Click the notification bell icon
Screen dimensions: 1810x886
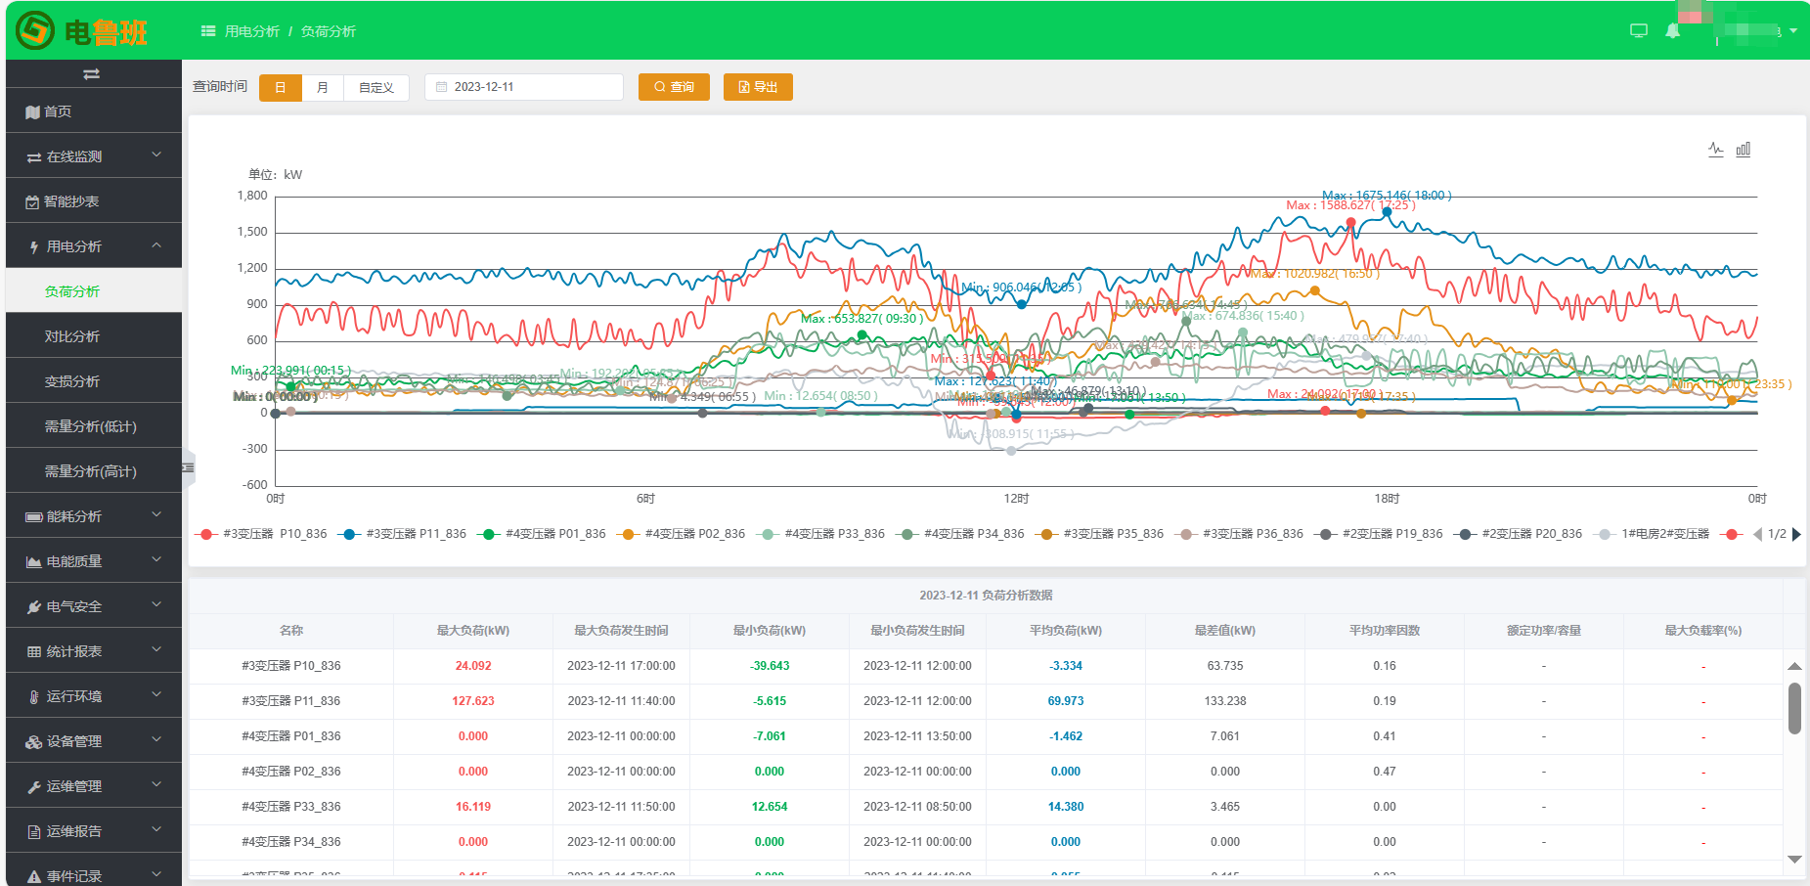point(1672,31)
